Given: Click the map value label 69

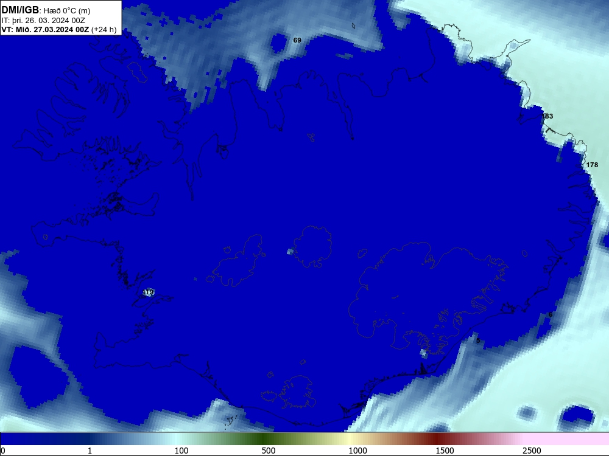Looking at the screenshot, I should 297,40.
